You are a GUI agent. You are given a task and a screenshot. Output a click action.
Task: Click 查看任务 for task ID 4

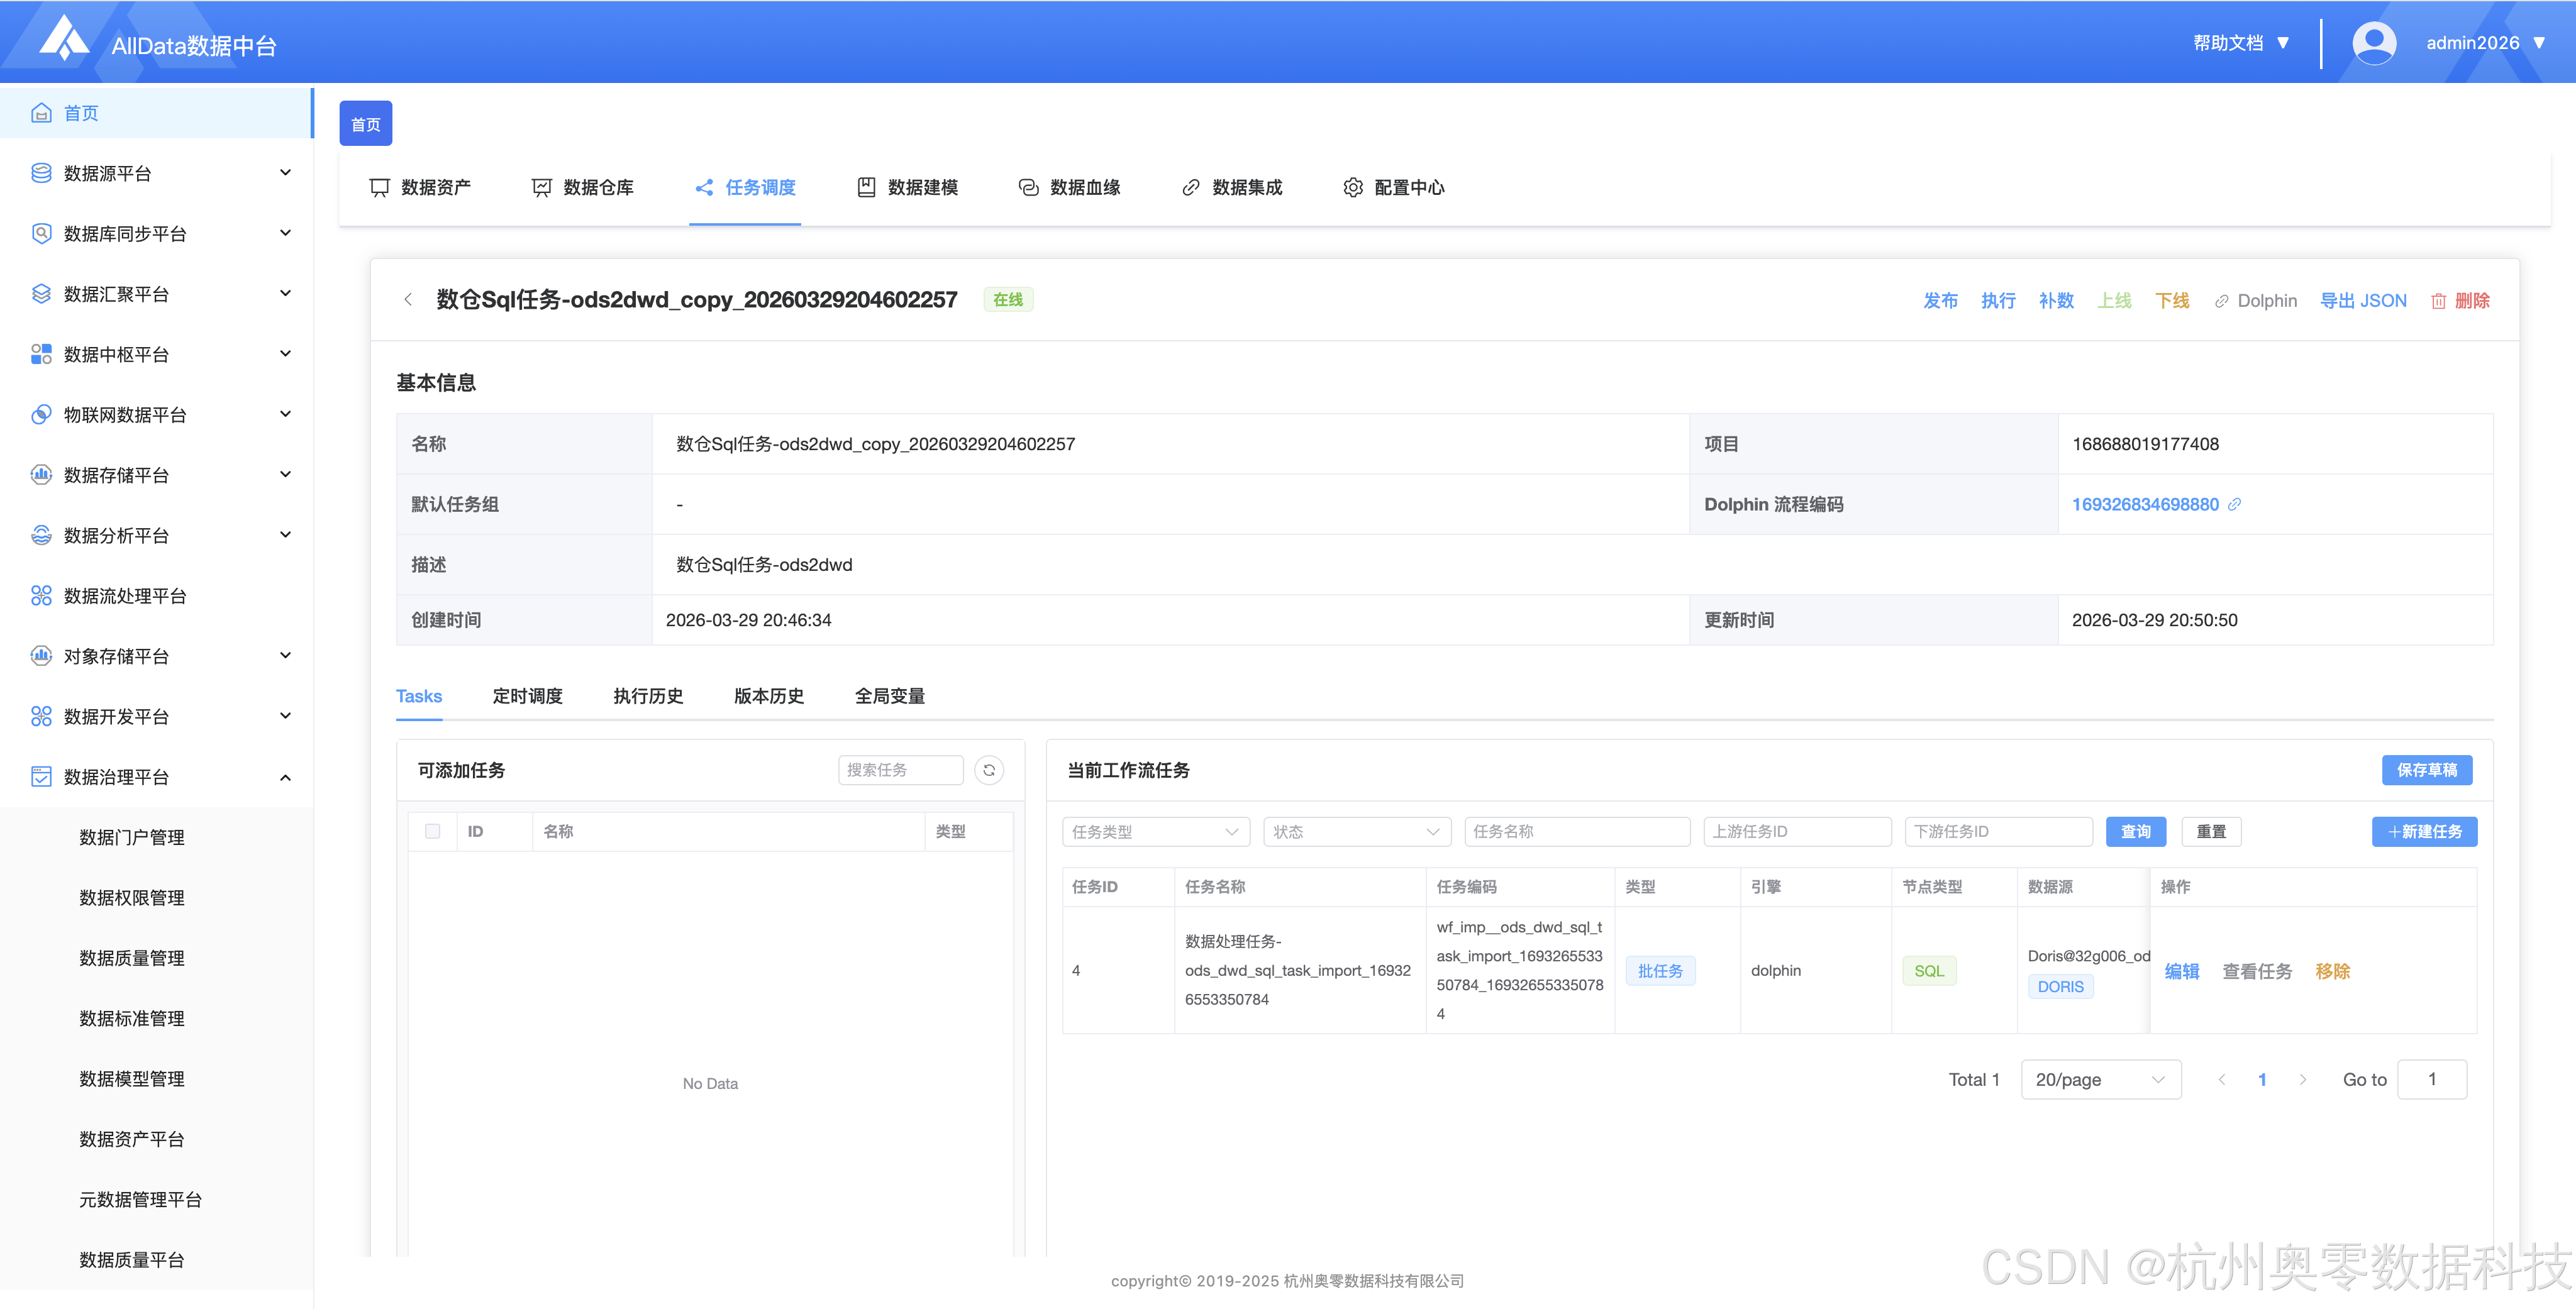2257,971
